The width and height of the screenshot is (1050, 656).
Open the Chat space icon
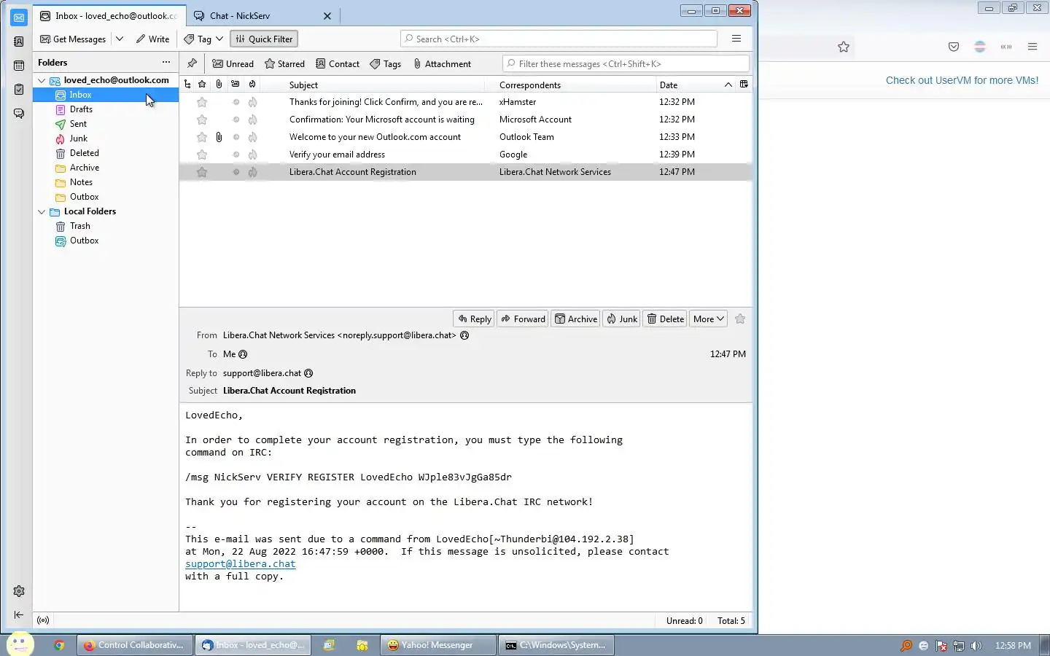coord(19,114)
